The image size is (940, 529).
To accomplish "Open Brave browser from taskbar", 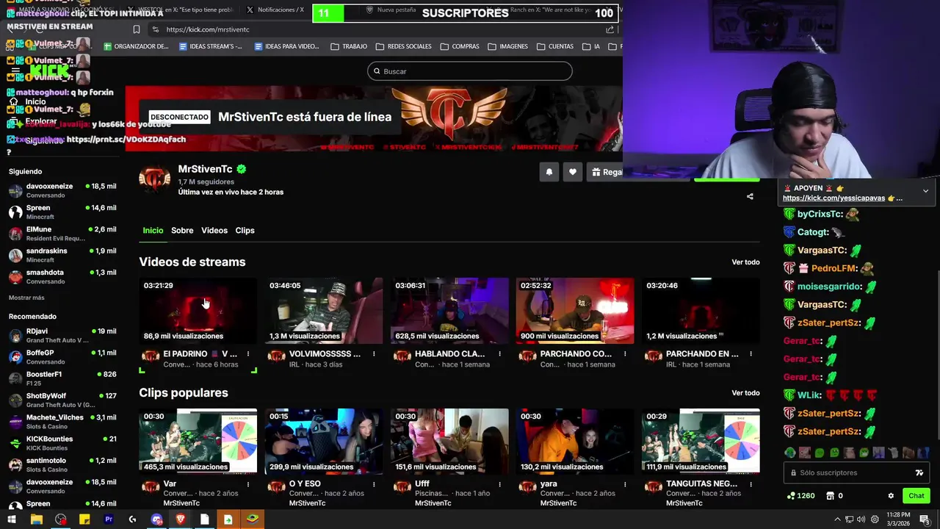I will tap(181, 519).
